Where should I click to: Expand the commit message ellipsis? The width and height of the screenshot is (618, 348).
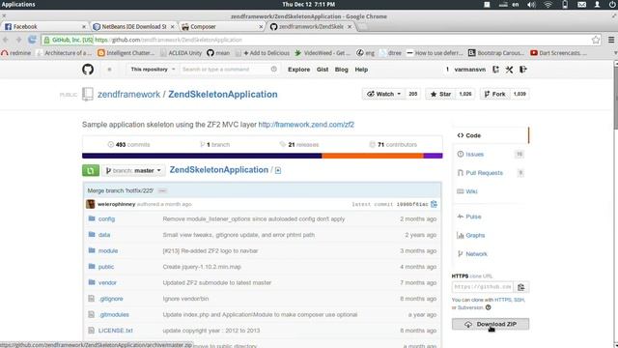(x=162, y=190)
